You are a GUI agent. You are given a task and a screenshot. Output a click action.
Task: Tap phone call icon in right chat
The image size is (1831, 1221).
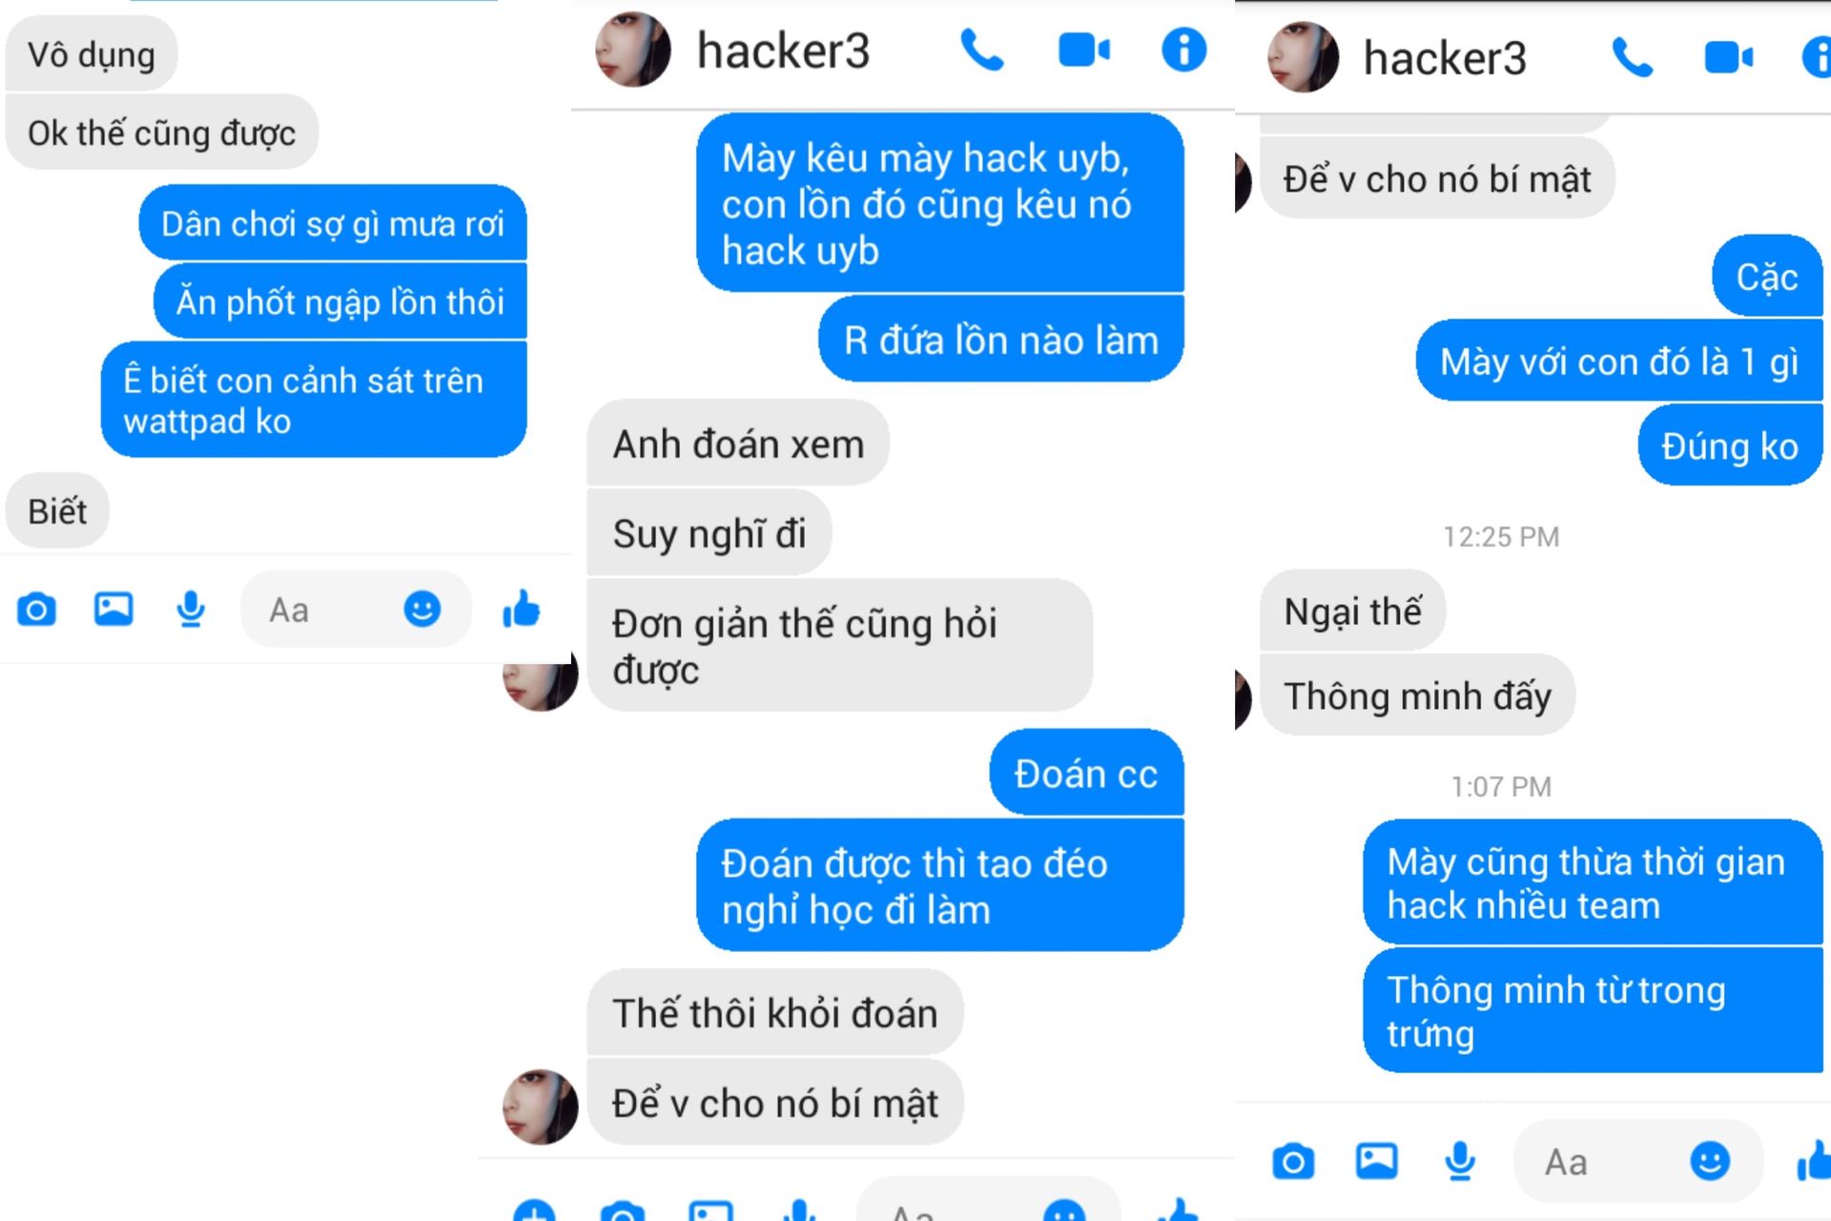tap(1632, 58)
